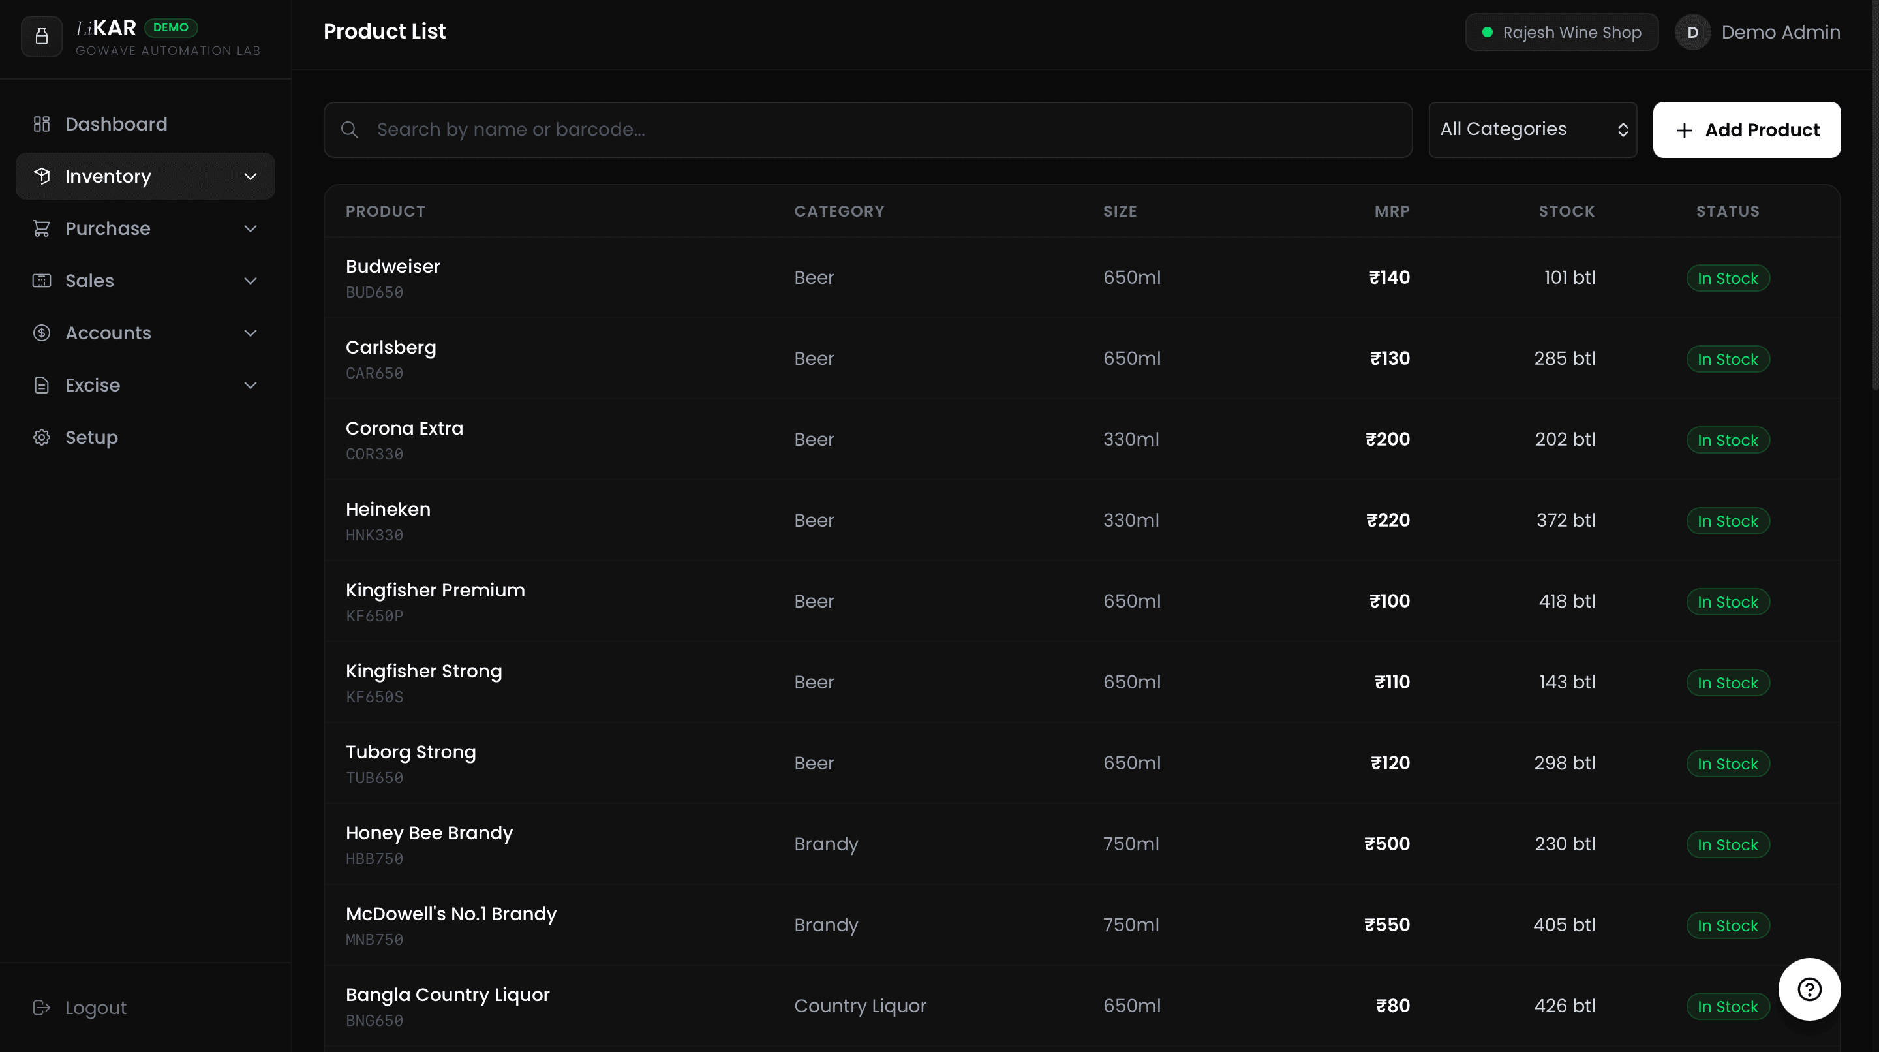
Task: Click the Purchase cart icon
Action: (x=42, y=228)
